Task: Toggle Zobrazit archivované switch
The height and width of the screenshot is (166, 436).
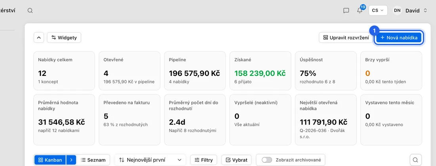Action: point(267,160)
